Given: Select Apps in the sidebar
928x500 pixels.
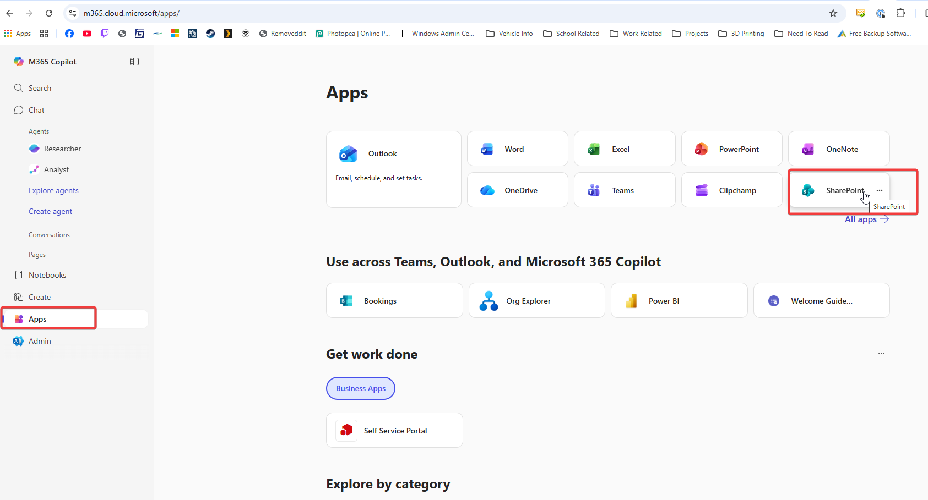Looking at the screenshot, I should point(75,319).
